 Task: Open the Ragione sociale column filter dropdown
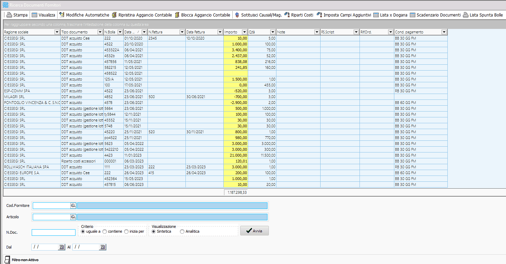pos(57,32)
